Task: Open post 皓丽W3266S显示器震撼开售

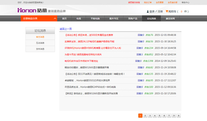Action: [x=87, y=68]
